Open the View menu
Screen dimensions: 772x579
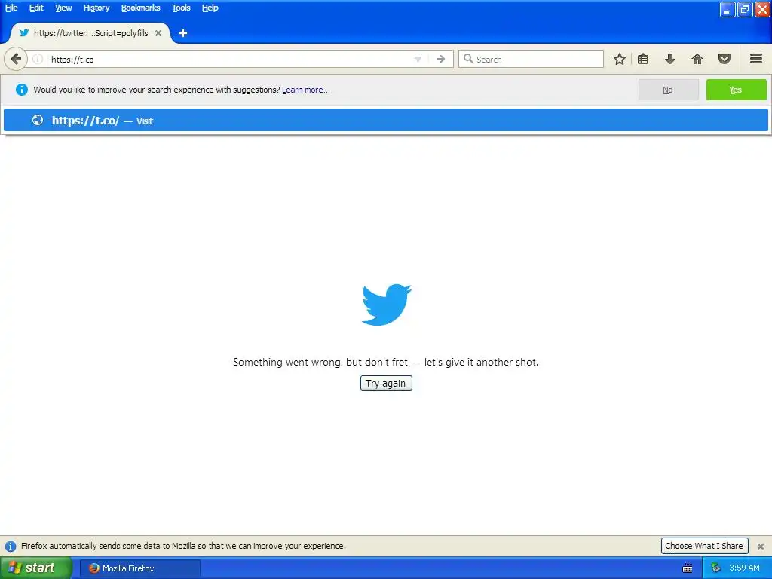(x=63, y=8)
